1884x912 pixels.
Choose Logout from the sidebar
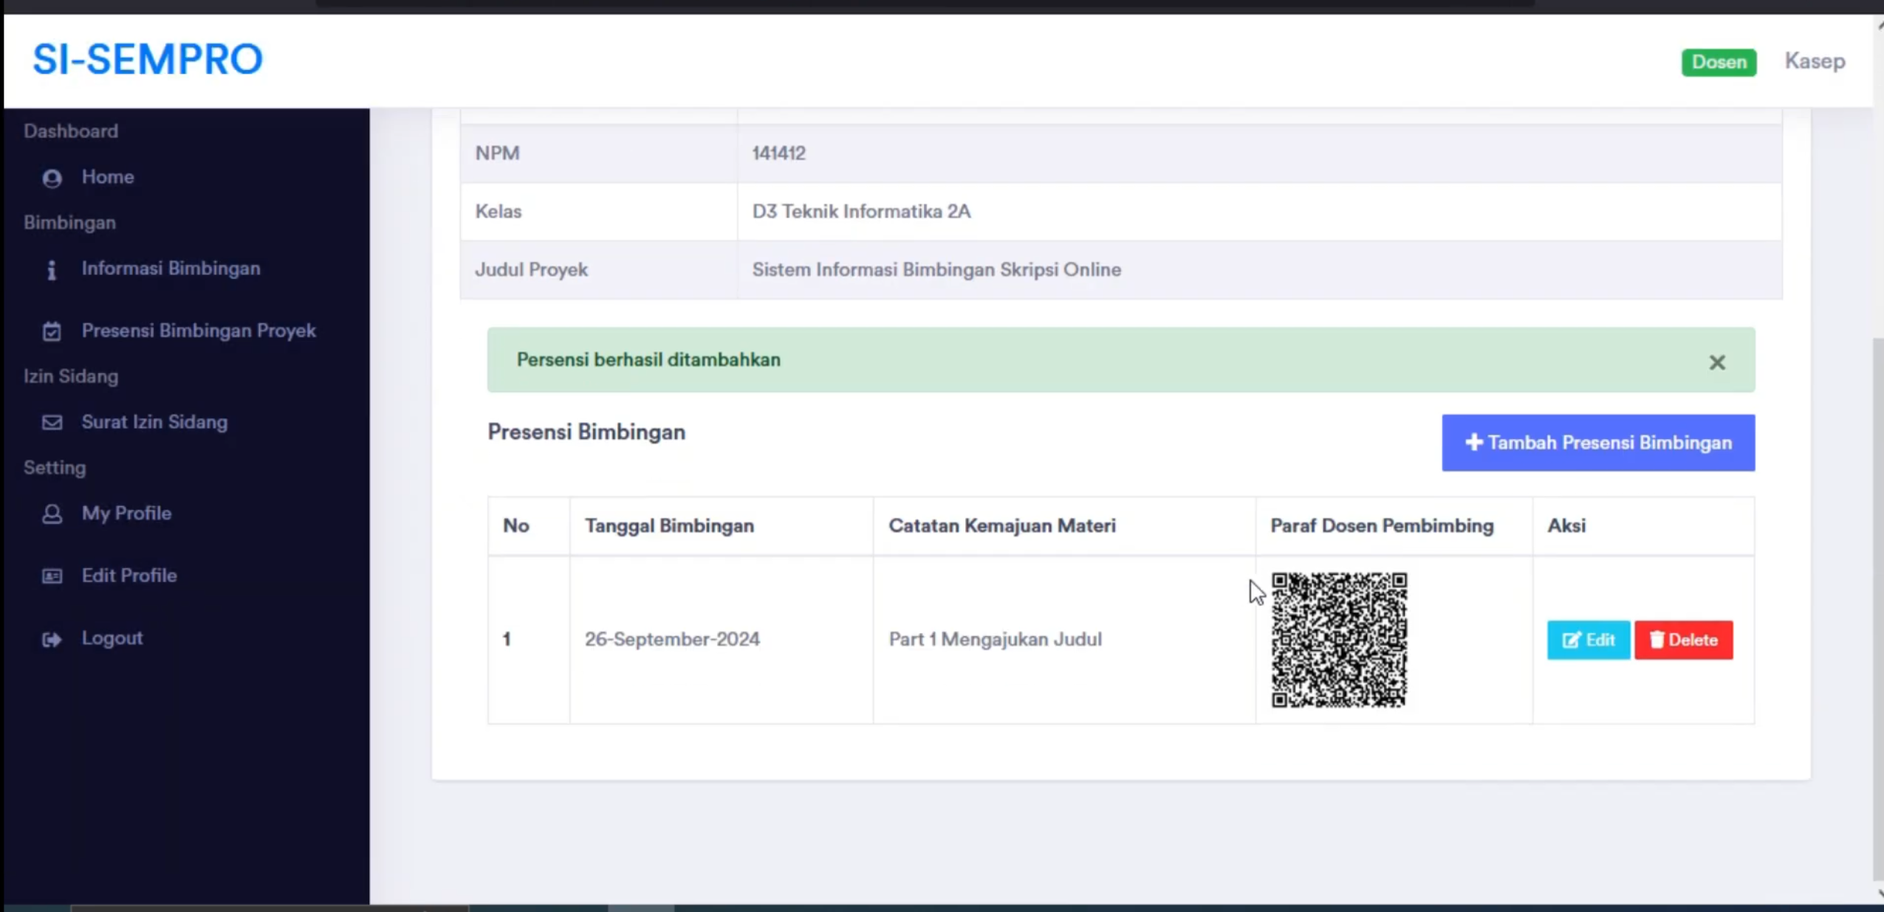pyautogui.click(x=112, y=638)
